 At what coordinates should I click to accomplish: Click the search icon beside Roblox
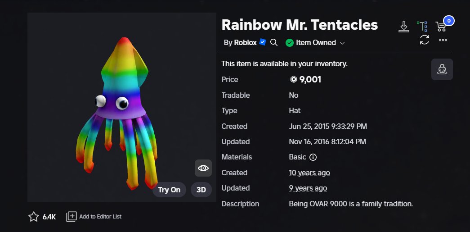pyautogui.click(x=273, y=43)
